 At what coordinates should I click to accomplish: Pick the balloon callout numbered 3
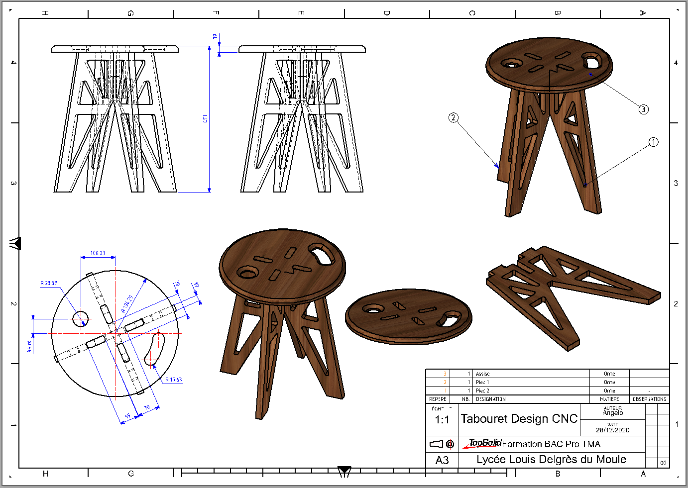point(643,109)
